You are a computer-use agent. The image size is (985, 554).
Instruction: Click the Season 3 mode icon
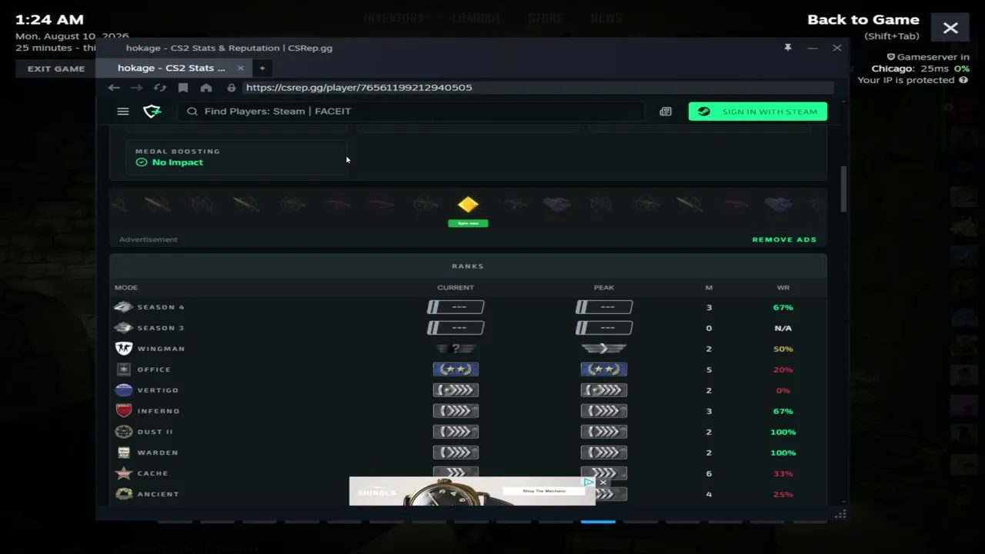coord(123,328)
